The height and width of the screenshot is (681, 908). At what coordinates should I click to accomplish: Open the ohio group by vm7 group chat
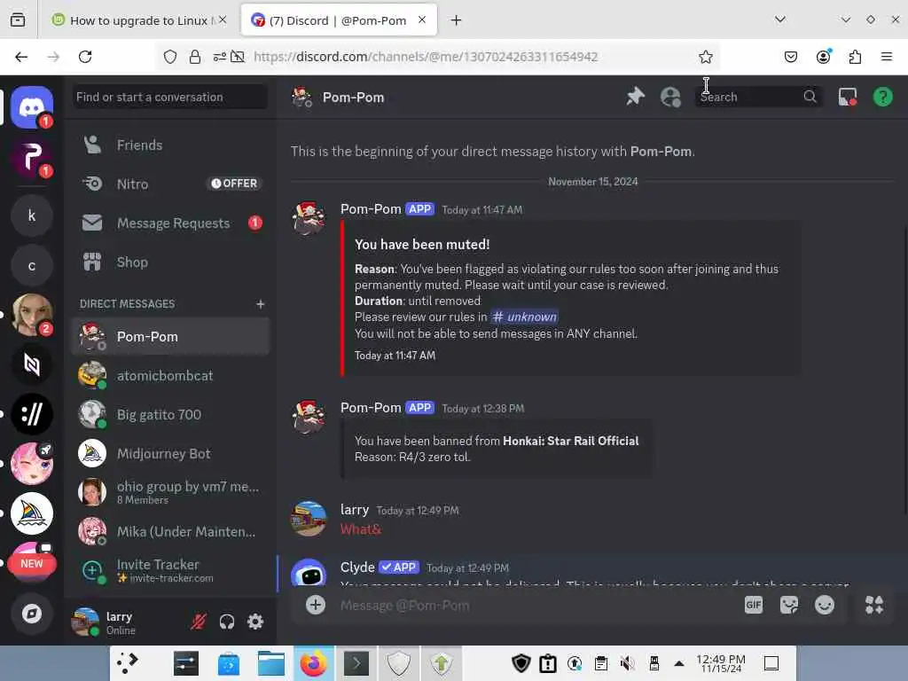(x=170, y=492)
